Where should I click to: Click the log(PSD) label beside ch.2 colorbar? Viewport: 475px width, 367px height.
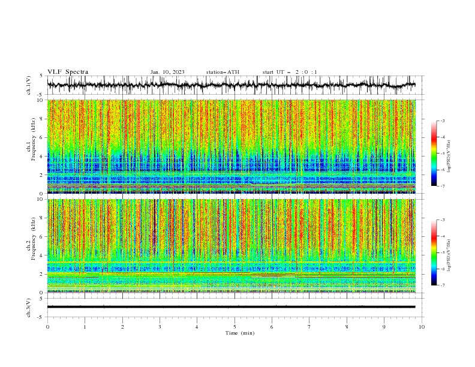click(449, 255)
